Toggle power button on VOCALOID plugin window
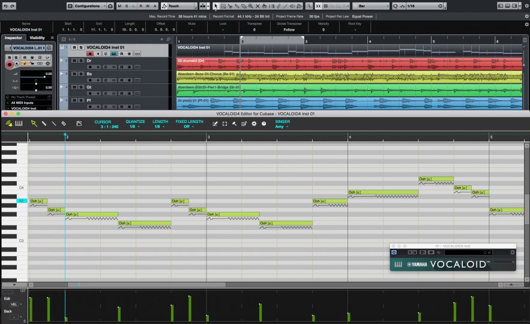Viewport: 530px width, 324px height. click(x=394, y=253)
